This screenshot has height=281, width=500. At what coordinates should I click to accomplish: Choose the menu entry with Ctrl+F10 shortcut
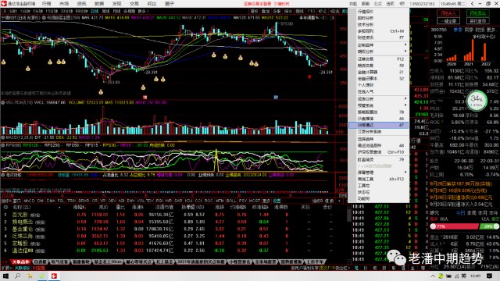coord(379,152)
